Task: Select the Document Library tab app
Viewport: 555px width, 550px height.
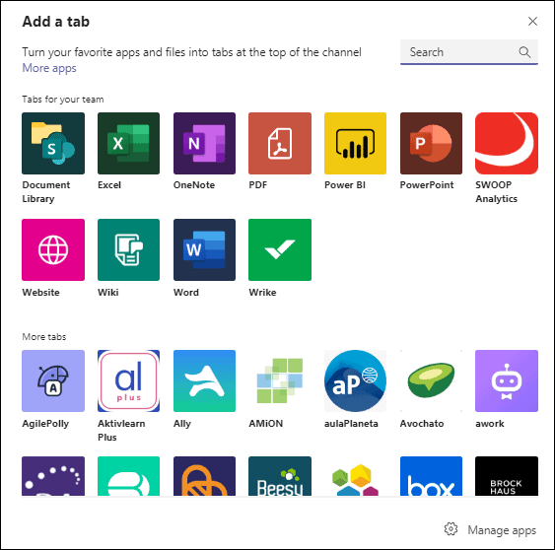Action: 53,143
